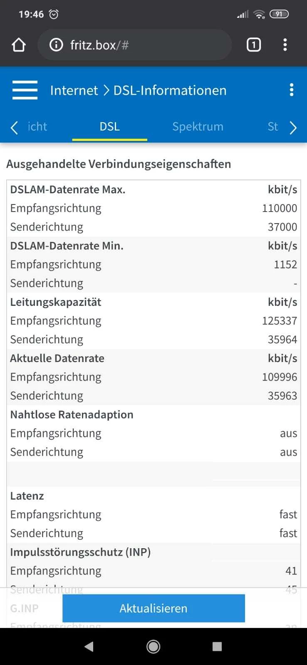
Task: Open the partially visible St tab
Action: click(x=273, y=126)
